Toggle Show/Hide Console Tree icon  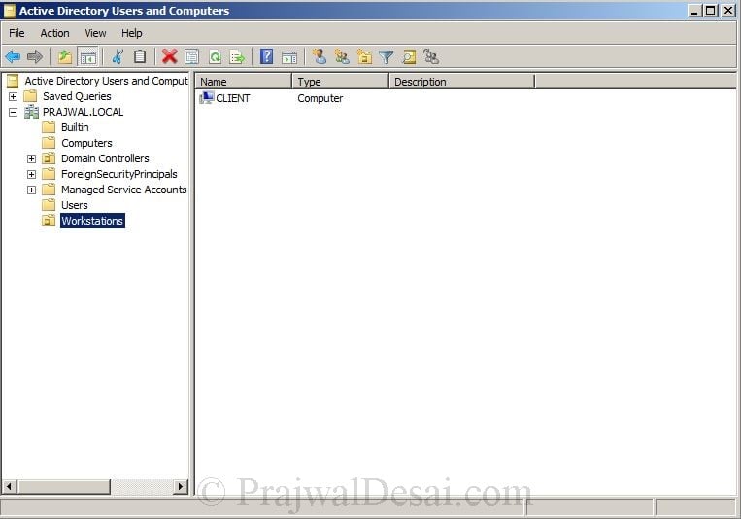point(88,57)
